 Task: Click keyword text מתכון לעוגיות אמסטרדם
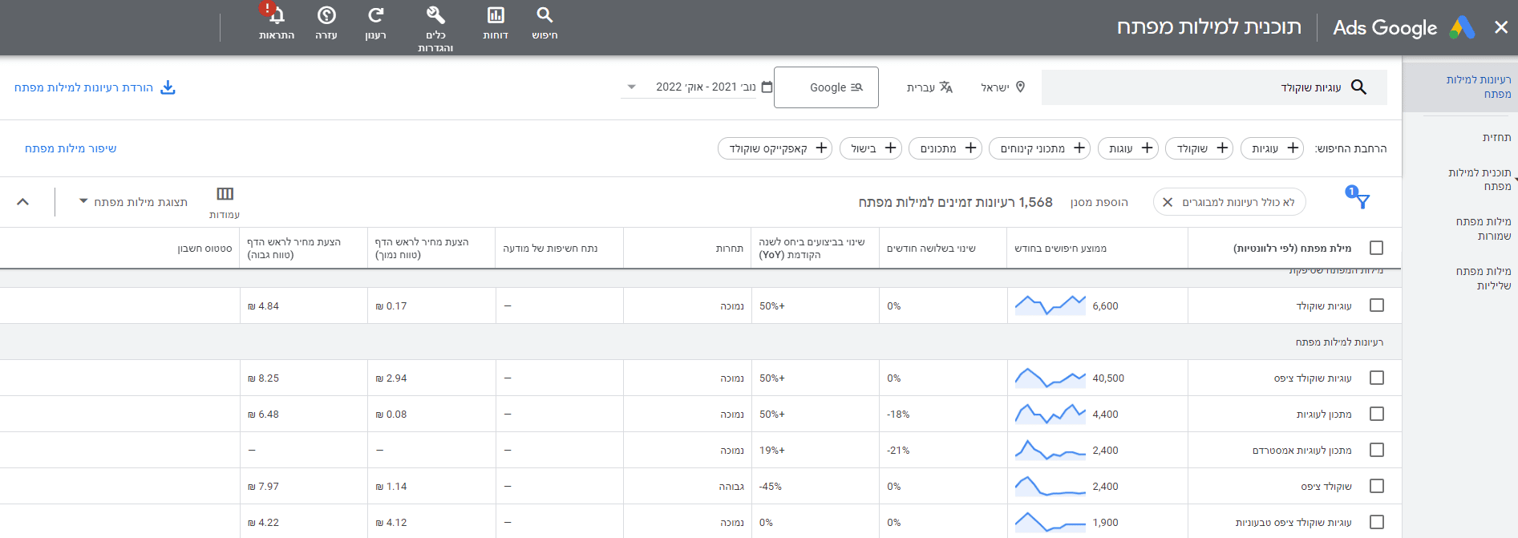(1302, 451)
